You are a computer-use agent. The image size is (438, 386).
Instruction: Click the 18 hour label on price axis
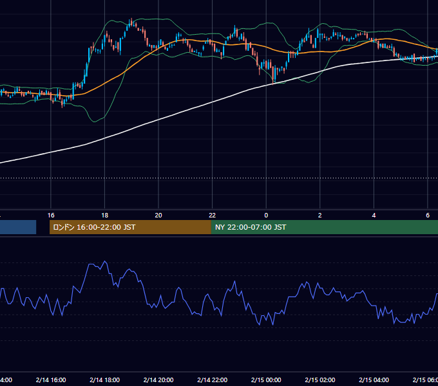[x=105, y=215]
